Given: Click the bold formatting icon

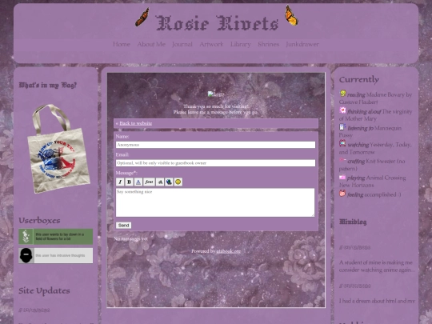Looking at the screenshot, I should click(x=130, y=182).
